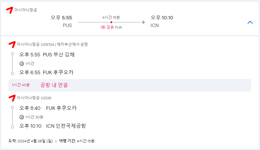This screenshot has width=260, height=150.
Task: Click the 1회 경유 FUK stopover label
Action: coord(111,27)
